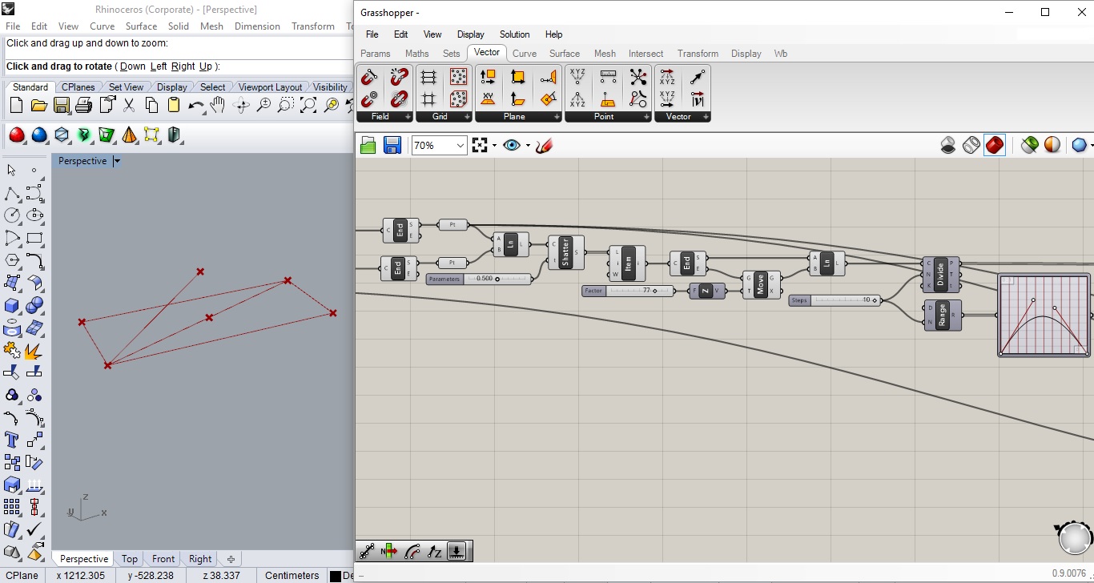The height and width of the screenshot is (583, 1094).
Task: Click Rhino's Cut scissors icon
Action: (129, 105)
